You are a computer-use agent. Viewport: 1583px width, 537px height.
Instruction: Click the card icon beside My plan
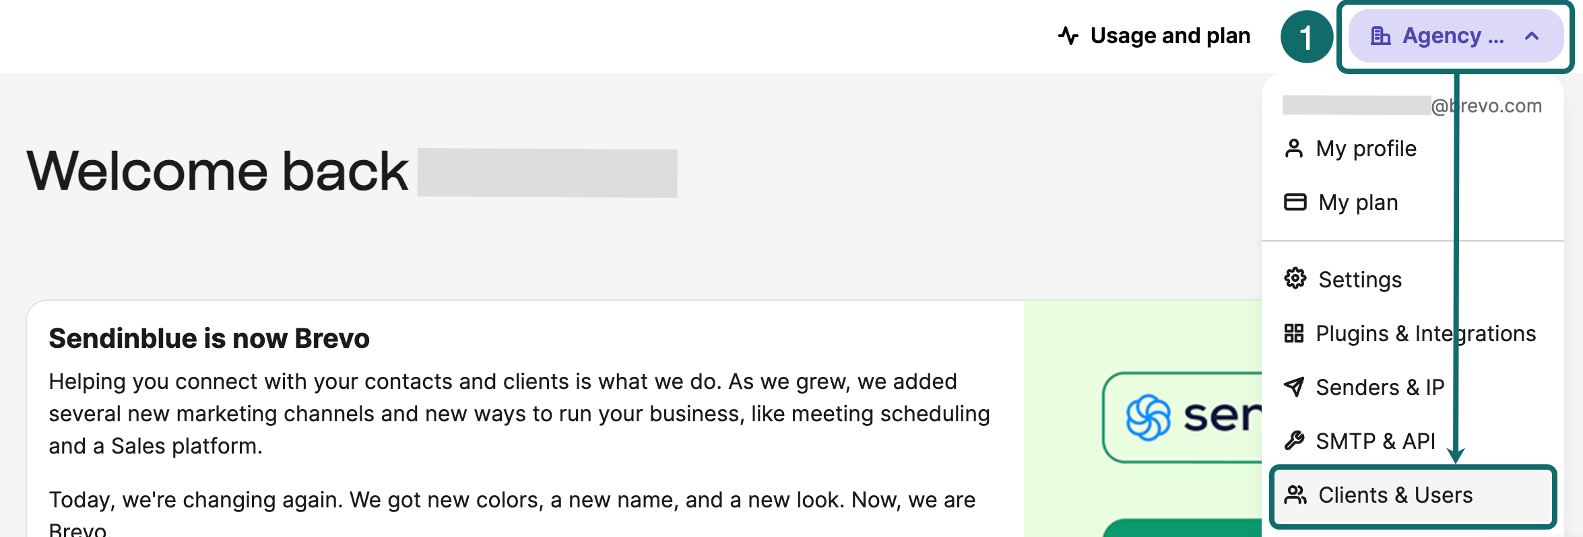[1295, 202]
